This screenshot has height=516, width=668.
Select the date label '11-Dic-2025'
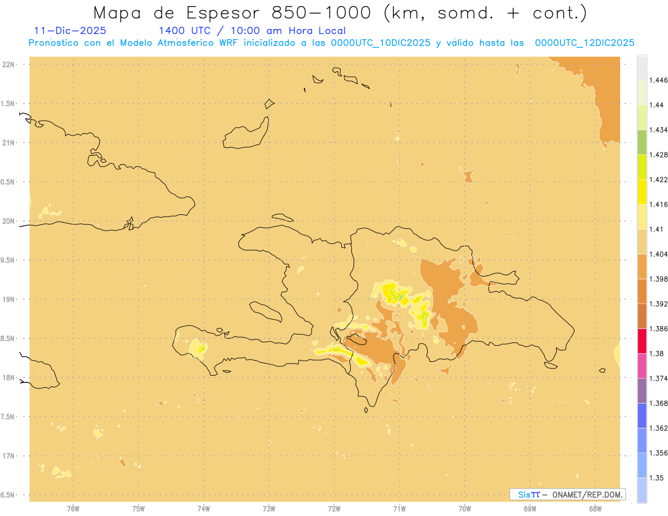click(70, 31)
